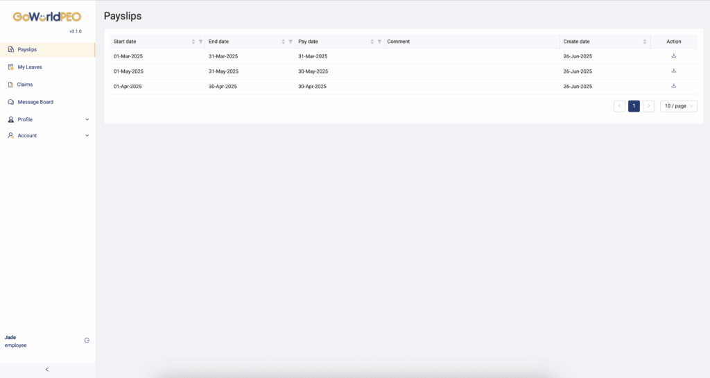Open the 10 / page dropdown

pos(678,106)
